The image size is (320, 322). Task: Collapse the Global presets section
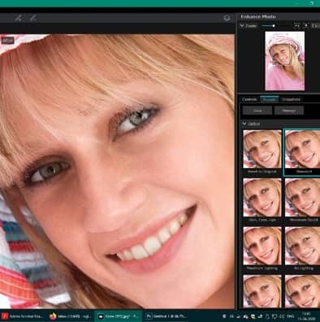point(244,124)
